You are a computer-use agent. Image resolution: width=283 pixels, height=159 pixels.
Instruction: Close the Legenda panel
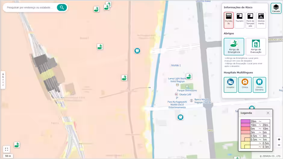coord(268,113)
